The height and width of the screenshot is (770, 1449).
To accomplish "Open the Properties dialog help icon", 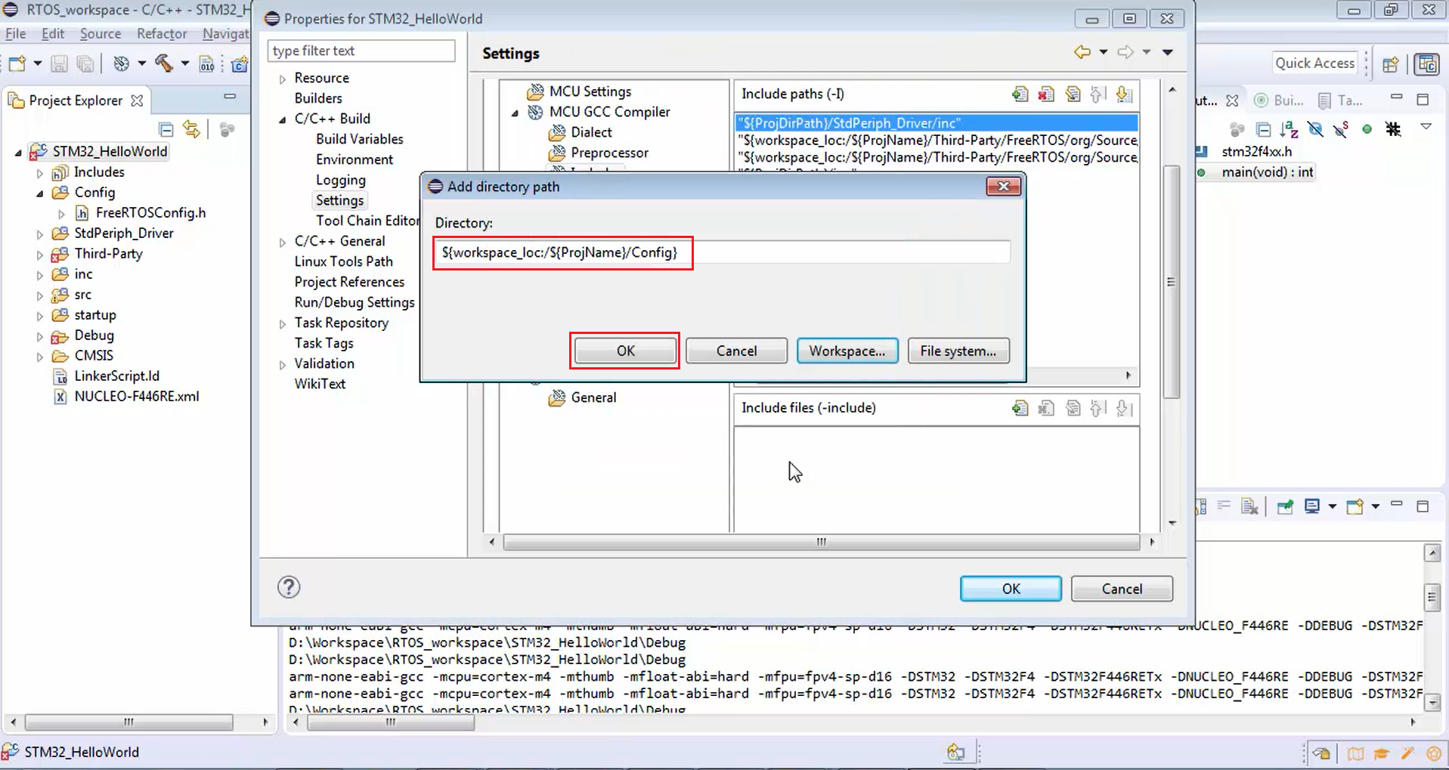I will (x=289, y=587).
